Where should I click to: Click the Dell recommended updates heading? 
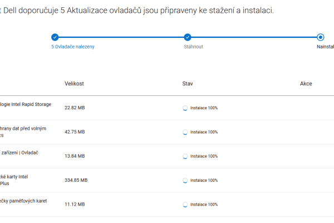(x=138, y=11)
